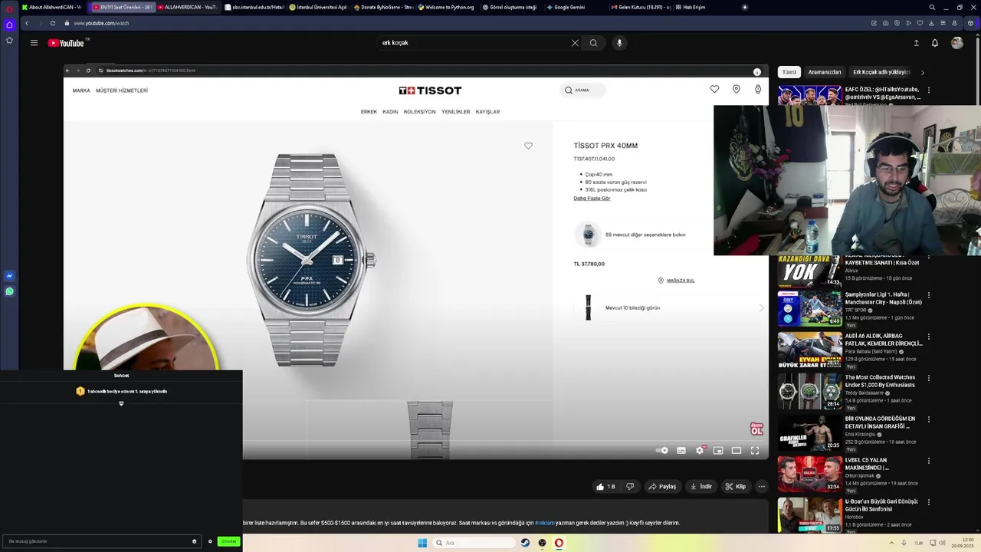Open more actions ellipsis under video

pyautogui.click(x=761, y=486)
